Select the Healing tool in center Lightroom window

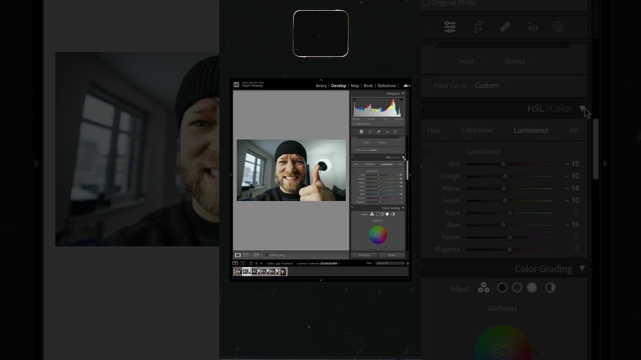pos(379,131)
